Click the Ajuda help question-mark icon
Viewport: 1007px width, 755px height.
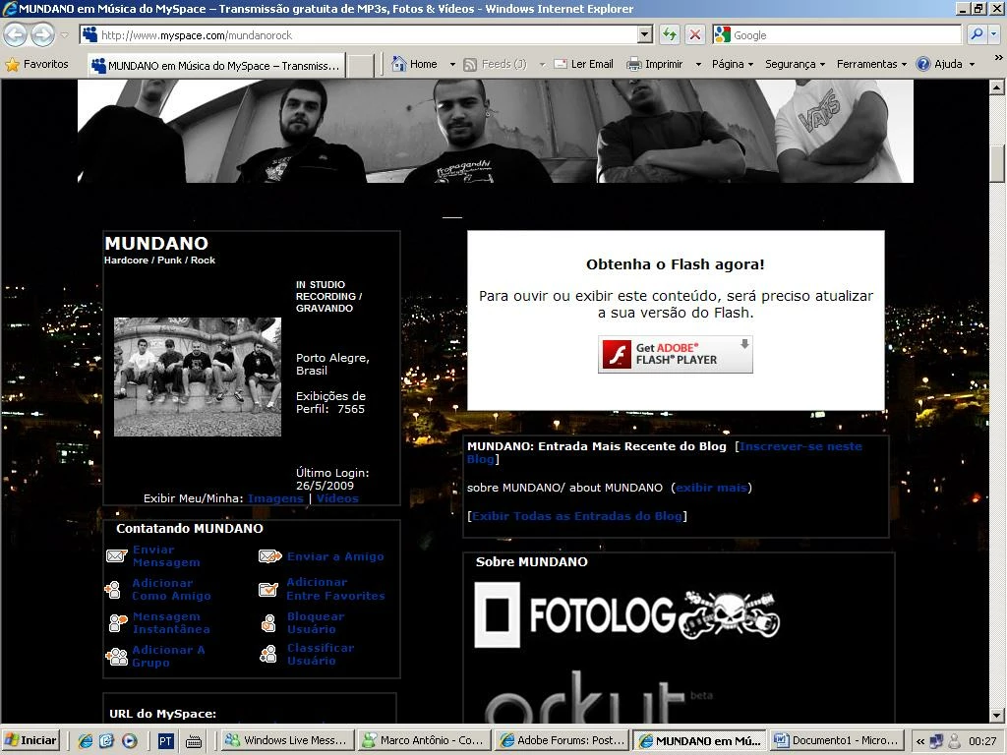point(922,64)
